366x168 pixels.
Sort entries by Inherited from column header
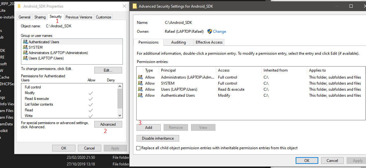[x=284, y=70]
